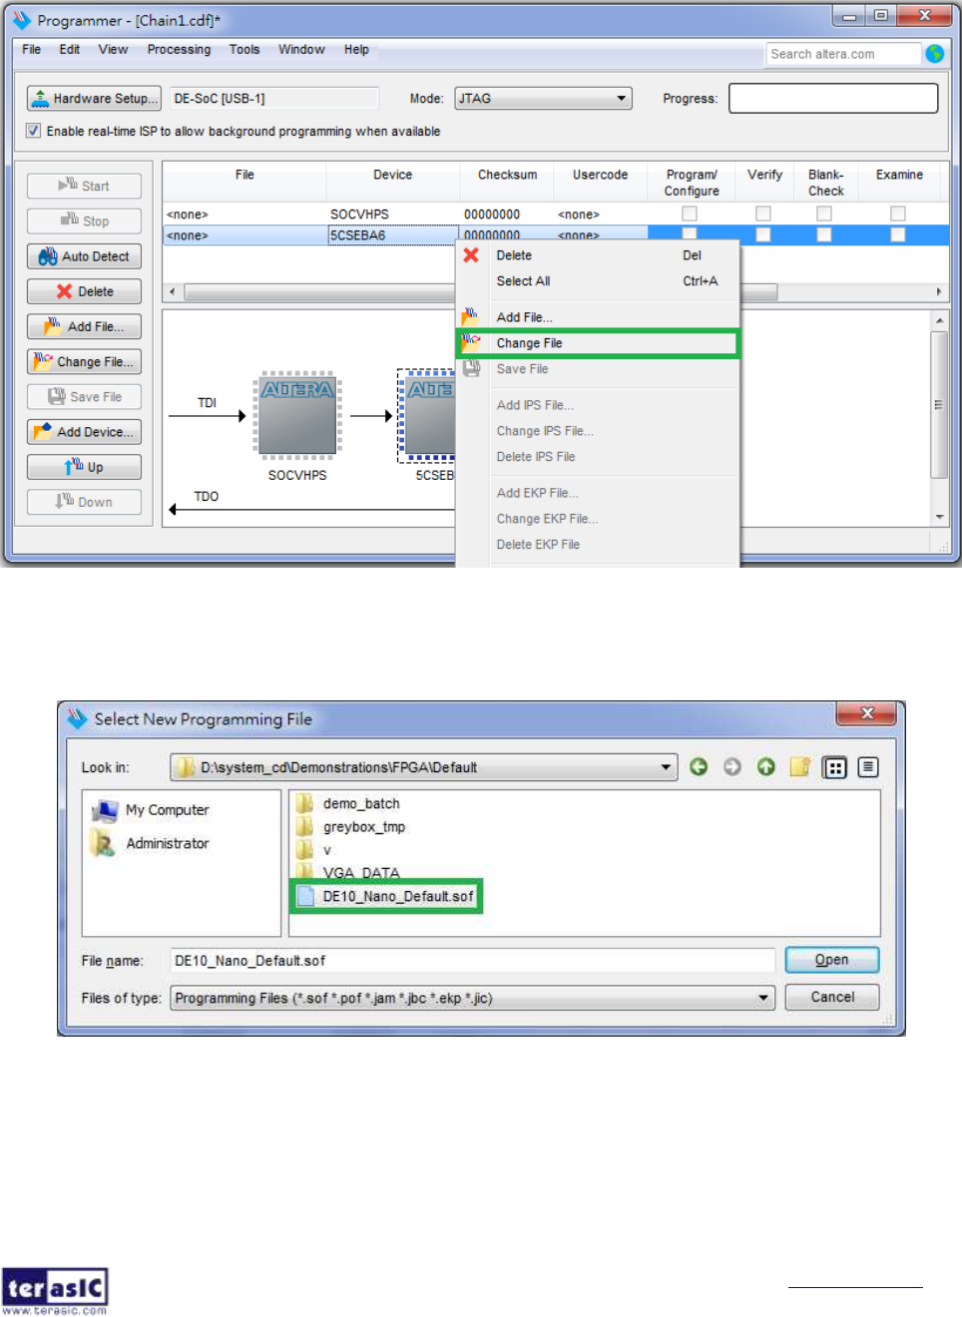Open the Processing menu
The width and height of the screenshot is (962, 1317).
pyautogui.click(x=179, y=49)
